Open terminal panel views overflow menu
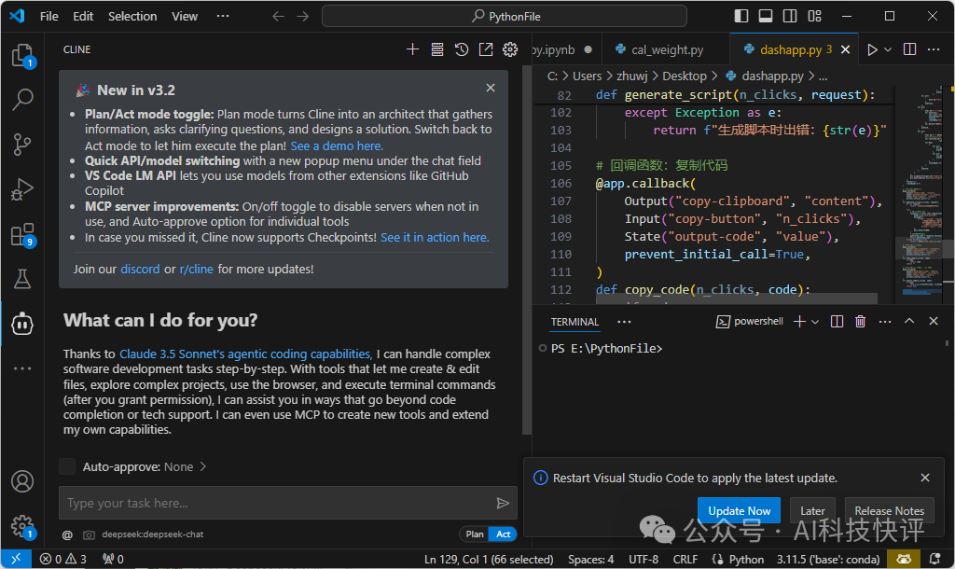Image resolution: width=955 pixels, height=569 pixels. [624, 322]
